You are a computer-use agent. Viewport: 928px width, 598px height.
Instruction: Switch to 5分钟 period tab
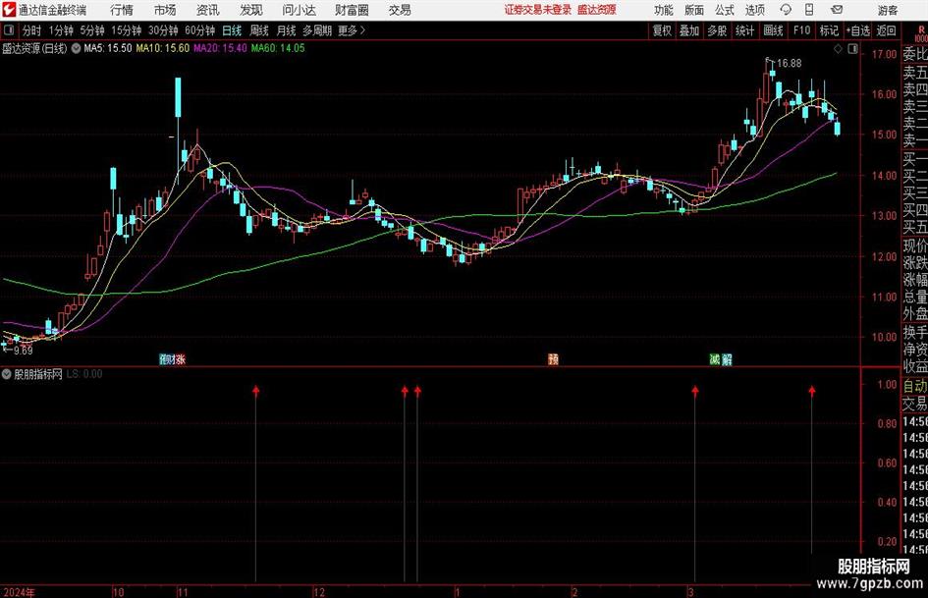point(91,30)
